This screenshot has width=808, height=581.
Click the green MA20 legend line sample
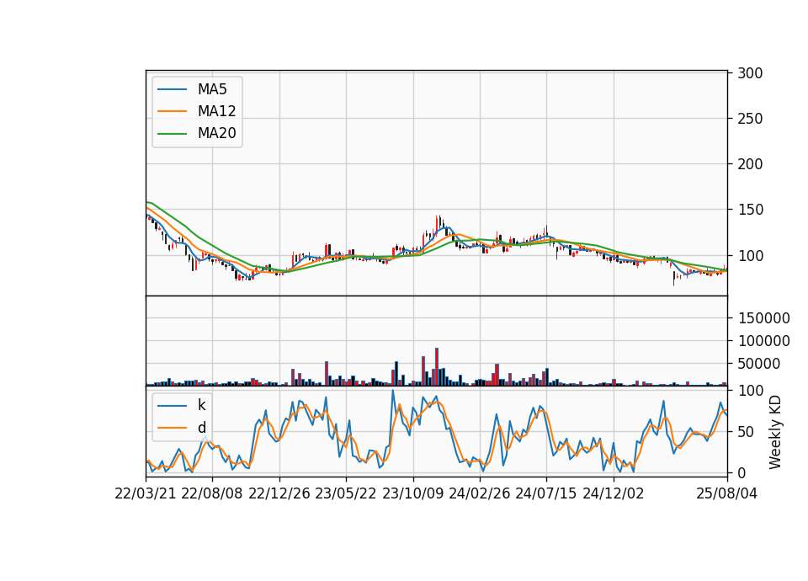pyautogui.click(x=172, y=134)
